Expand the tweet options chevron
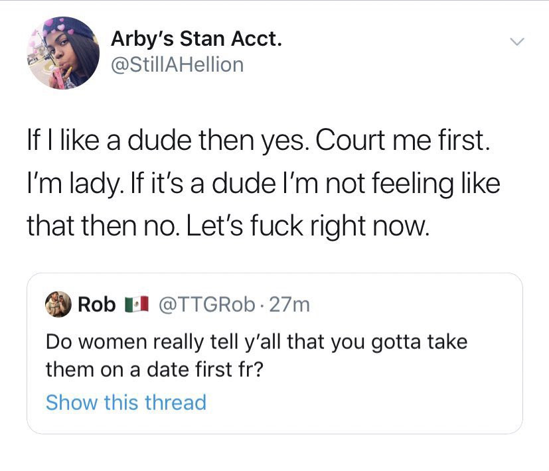This screenshot has width=549, height=471. coord(517,42)
